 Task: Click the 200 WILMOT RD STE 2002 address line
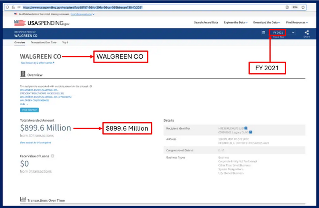tap(234, 139)
